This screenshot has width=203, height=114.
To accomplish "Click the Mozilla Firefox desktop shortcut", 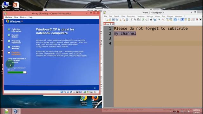I will [95, 101].
